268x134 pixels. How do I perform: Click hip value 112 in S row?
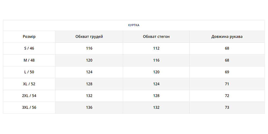[x=156, y=49]
